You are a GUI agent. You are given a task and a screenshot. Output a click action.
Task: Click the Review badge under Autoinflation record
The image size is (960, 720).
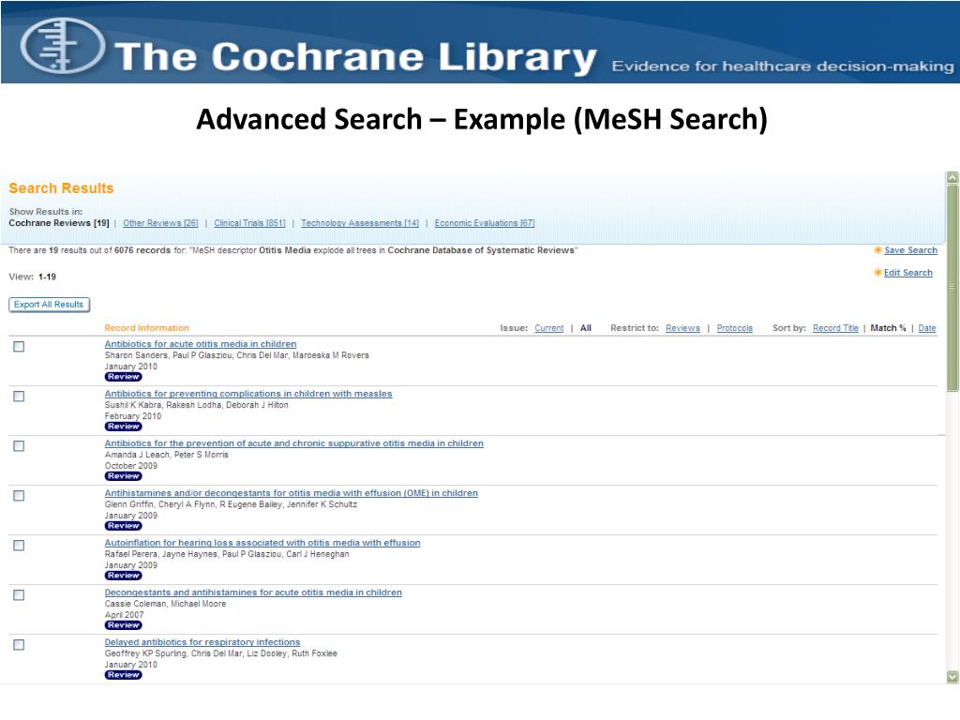[x=123, y=575]
